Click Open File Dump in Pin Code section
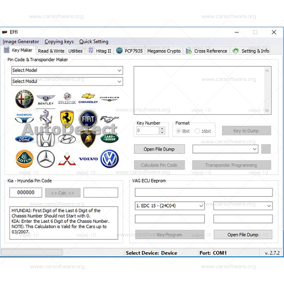This screenshot has width=284, height=284. click(159, 149)
